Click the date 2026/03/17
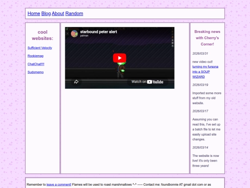250x188 pixels. click(200, 111)
